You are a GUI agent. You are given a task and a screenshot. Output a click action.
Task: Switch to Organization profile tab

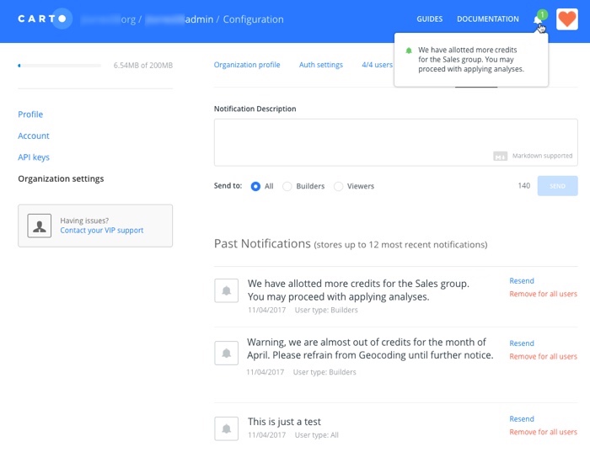(247, 65)
